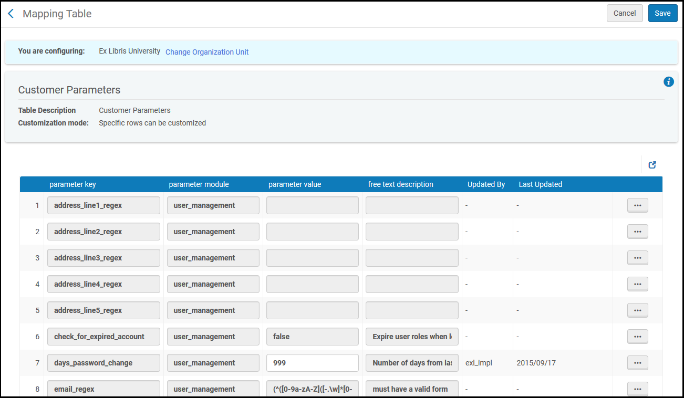Click the 'Number of days from' description field
This screenshot has width=684, height=398.
412,363
